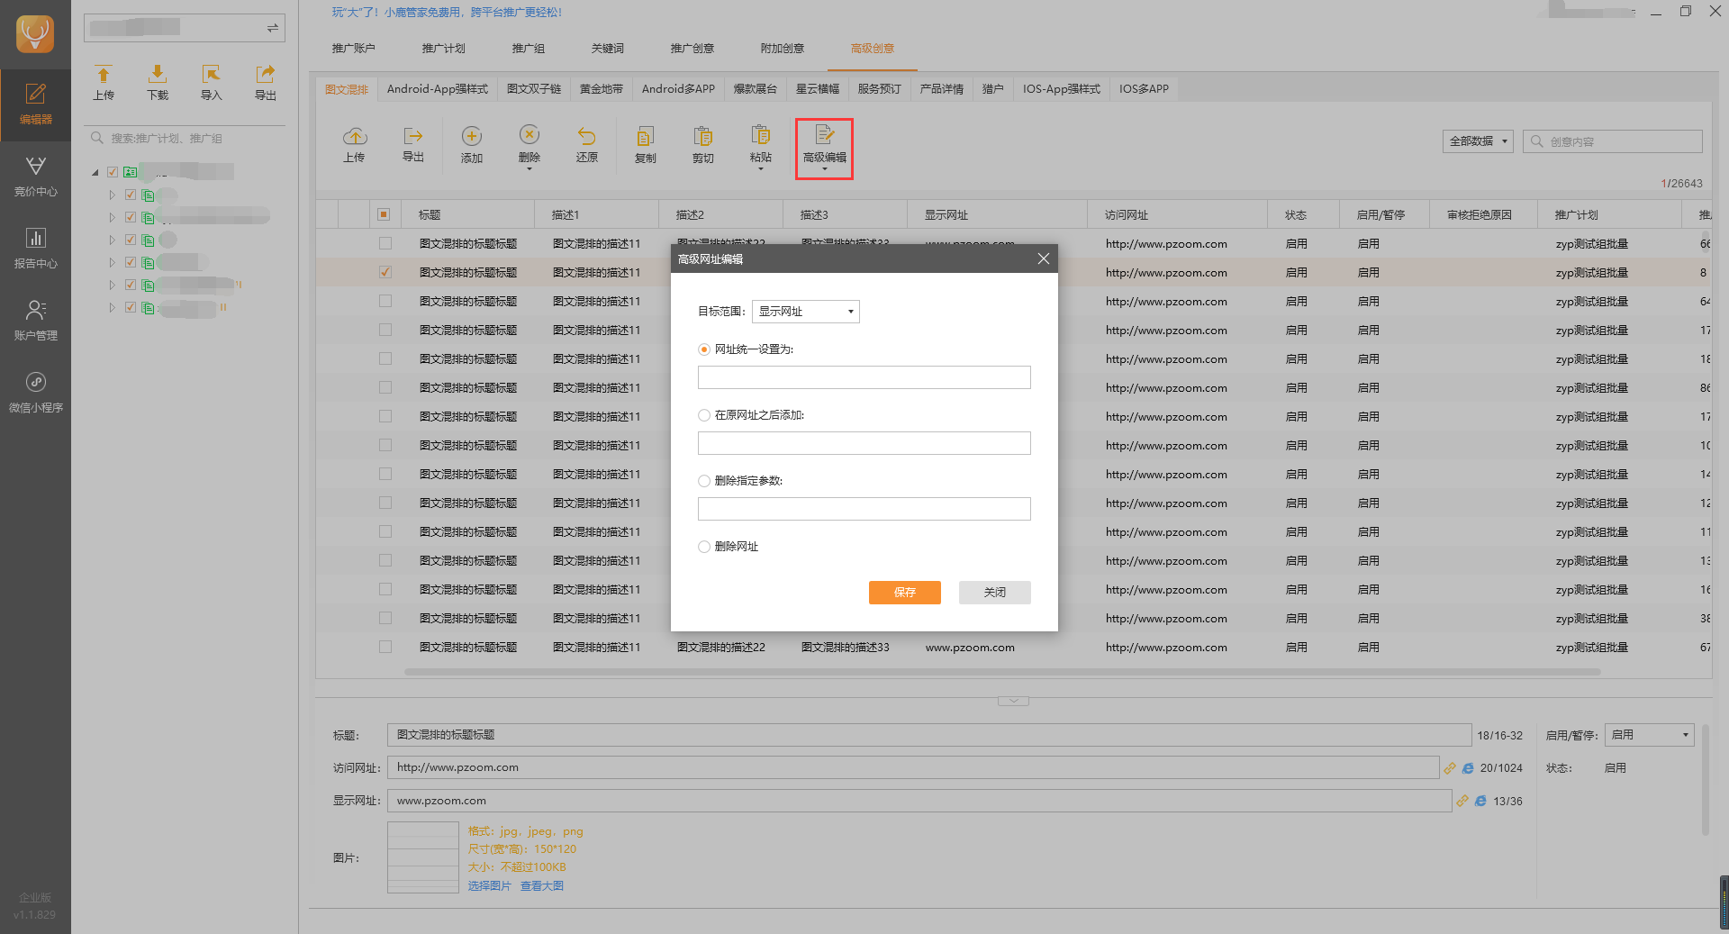This screenshot has width=1729, height=934.
Task: Select the 黄金地带 sub-tab
Action: pyautogui.click(x=602, y=89)
